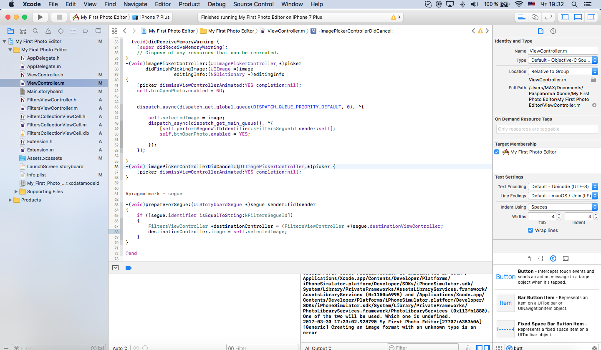Hide the debug area with the disclosure button
The width and height of the screenshot is (601, 350).
(x=116, y=268)
